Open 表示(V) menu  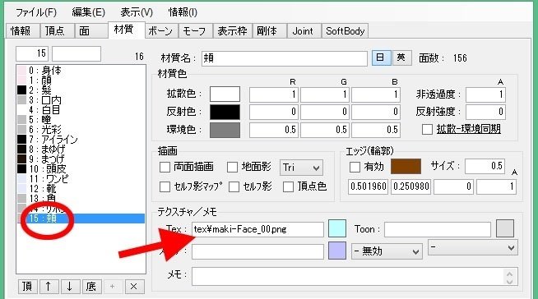point(137,12)
